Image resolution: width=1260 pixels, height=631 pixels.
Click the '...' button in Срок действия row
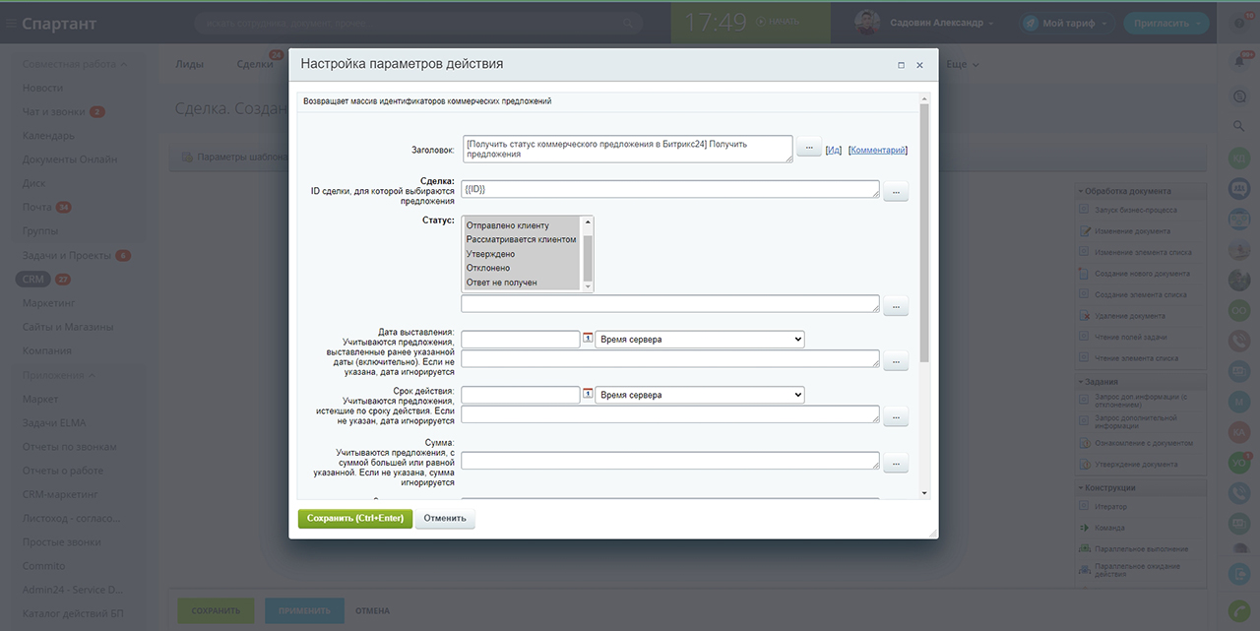click(x=895, y=417)
